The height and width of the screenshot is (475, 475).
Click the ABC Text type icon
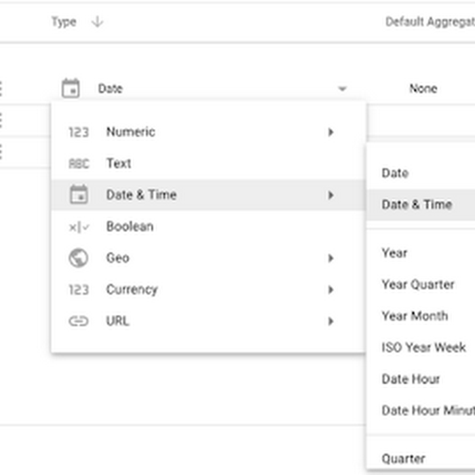[79, 164]
